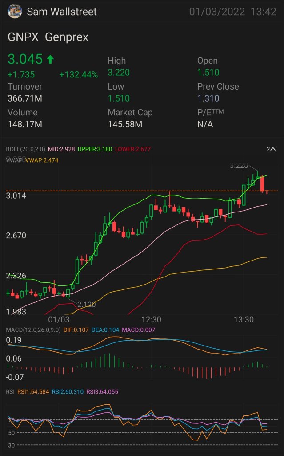Select the 2.326 price axis label
Screen dimensions: 284x456
tap(16, 275)
